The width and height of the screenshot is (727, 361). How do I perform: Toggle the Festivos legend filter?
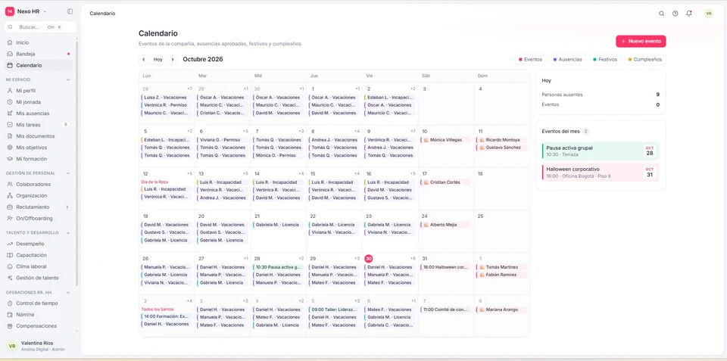(605, 59)
